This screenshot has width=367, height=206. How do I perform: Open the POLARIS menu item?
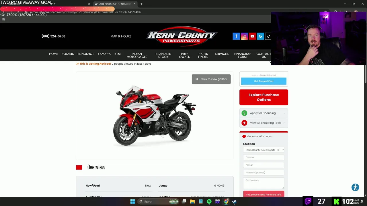(68, 54)
